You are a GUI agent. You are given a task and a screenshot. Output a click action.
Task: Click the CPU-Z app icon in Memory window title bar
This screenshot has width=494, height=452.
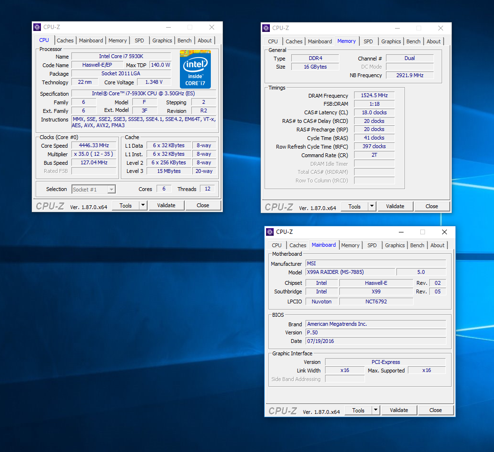coord(266,28)
